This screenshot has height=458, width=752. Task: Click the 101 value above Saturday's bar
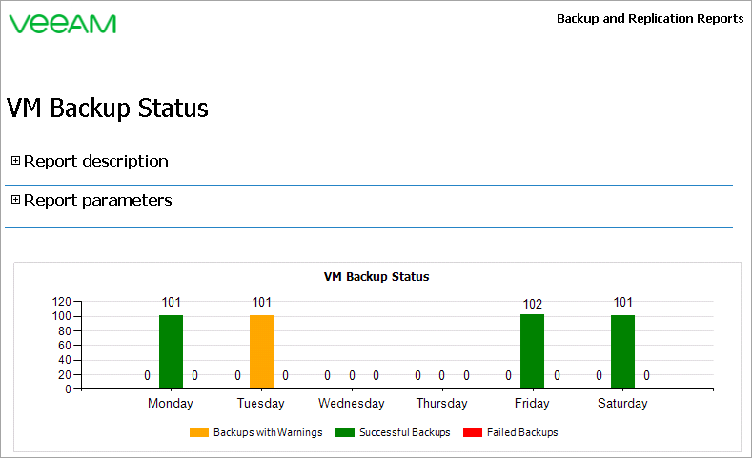(x=623, y=302)
